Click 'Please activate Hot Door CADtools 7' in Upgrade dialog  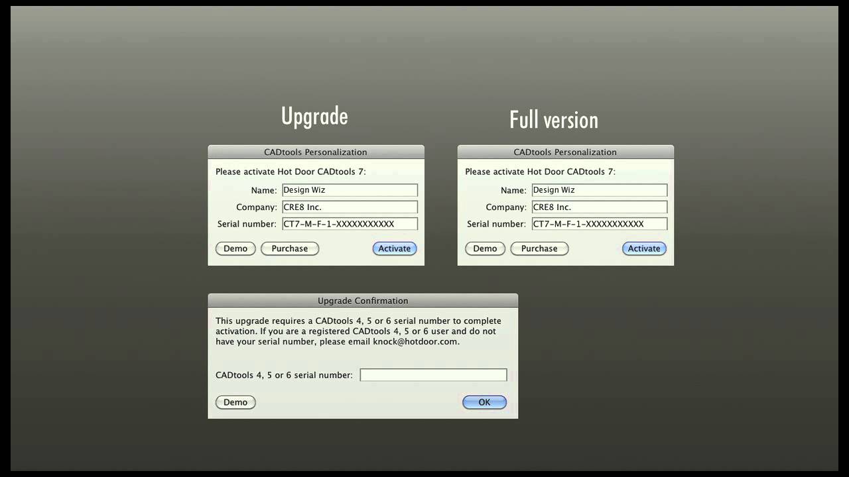[291, 172]
